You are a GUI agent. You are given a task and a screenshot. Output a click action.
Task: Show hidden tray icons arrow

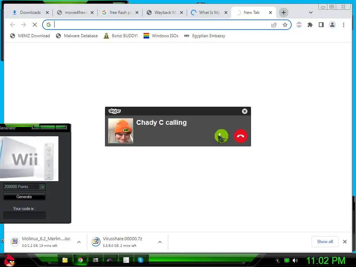pos(278,261)
